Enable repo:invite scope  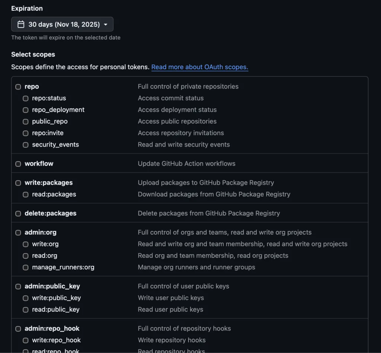[x=26, y=133]
